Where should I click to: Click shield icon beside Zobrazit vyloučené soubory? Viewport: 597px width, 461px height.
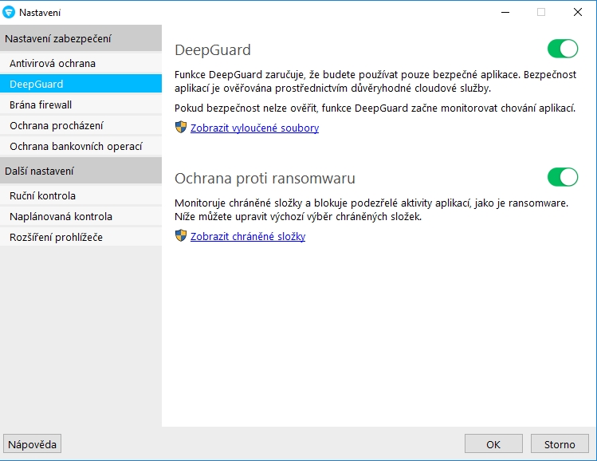(181, 128)
